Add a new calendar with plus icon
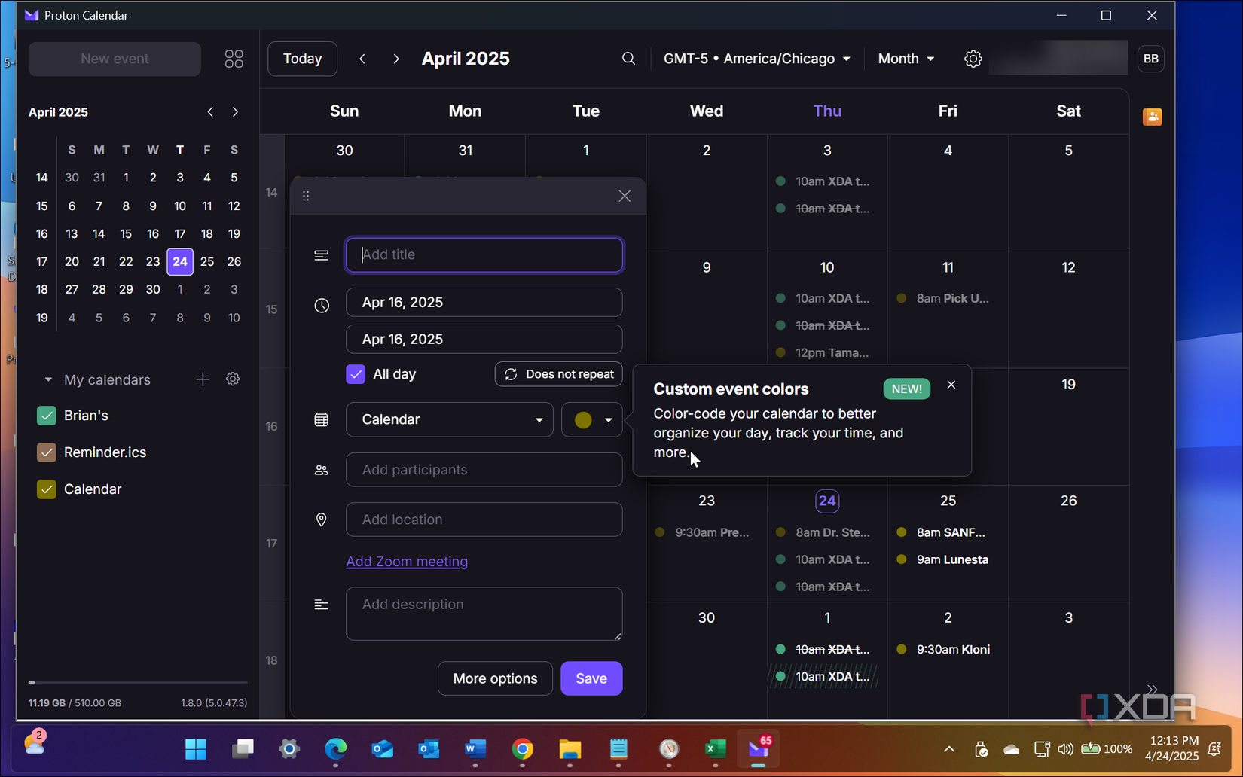Viewport: 1243px width, 777px height. (203, 379)
